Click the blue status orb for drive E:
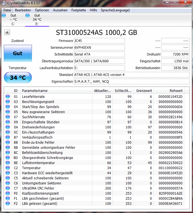 [x=27, y=15]
